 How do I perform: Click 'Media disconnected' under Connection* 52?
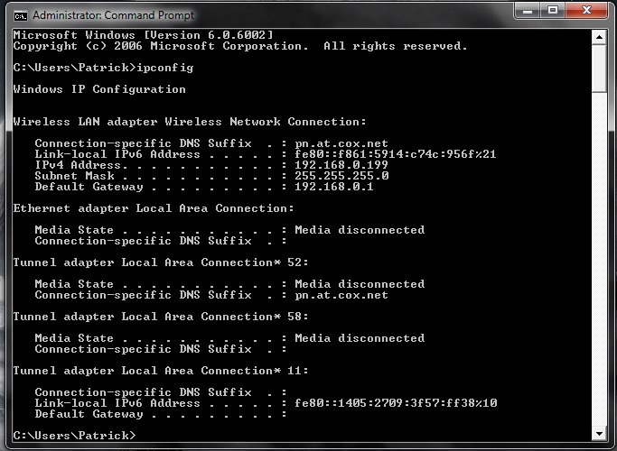pos(360,283)
